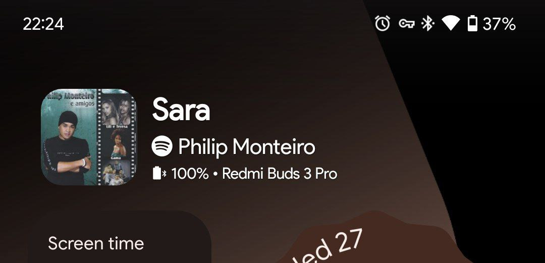This screenshot has height=263, width=545.
Task: Tap the phone battery status icon
Action: tap(472, 24)
